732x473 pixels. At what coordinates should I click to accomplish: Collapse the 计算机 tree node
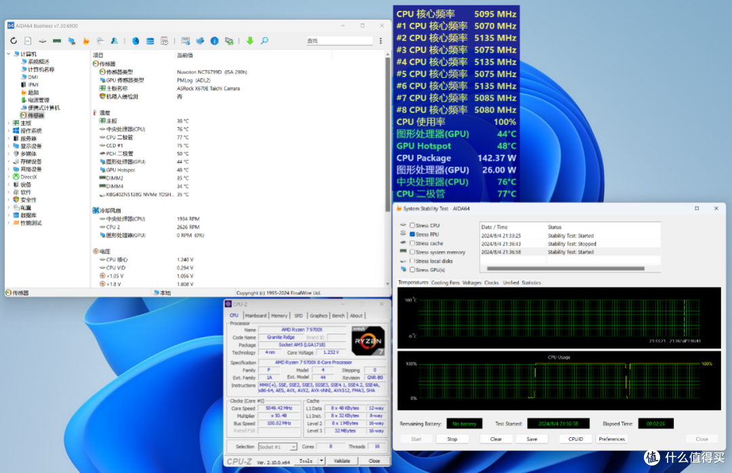tap(8, 54)
